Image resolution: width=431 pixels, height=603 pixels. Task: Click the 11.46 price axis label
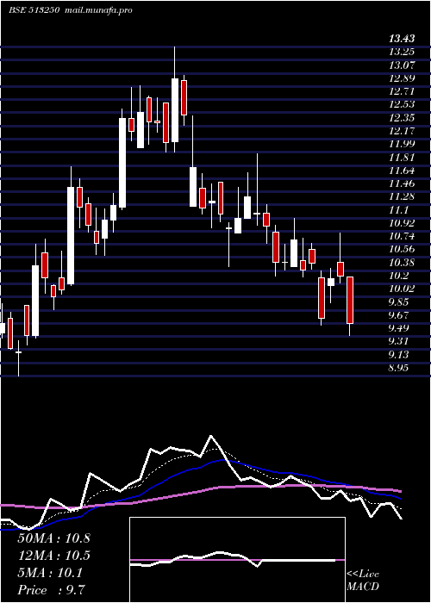(x=402, y=183)
